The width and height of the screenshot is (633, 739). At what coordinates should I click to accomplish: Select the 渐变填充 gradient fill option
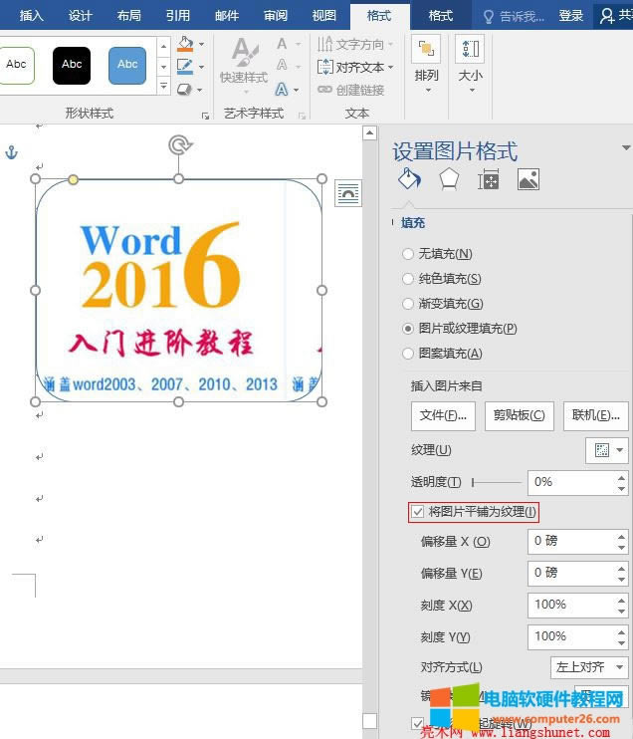(408, 304)
